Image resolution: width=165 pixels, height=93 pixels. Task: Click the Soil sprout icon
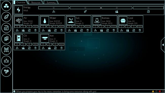(71, 21)
